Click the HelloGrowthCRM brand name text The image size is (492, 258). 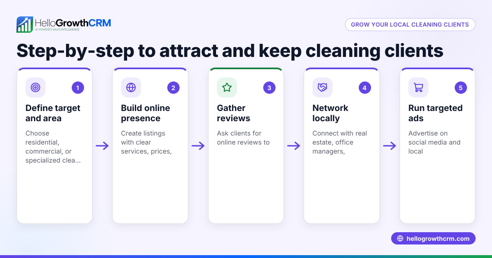[x=73, y=23]
